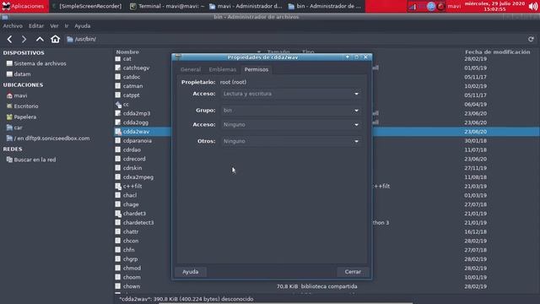Open the Archivo menu
Image resolution: width=540 pixels, height=304 pixels.
pos(13,26)
